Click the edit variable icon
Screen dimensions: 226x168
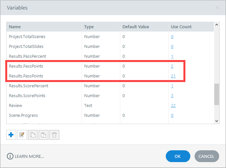point(22,135)
